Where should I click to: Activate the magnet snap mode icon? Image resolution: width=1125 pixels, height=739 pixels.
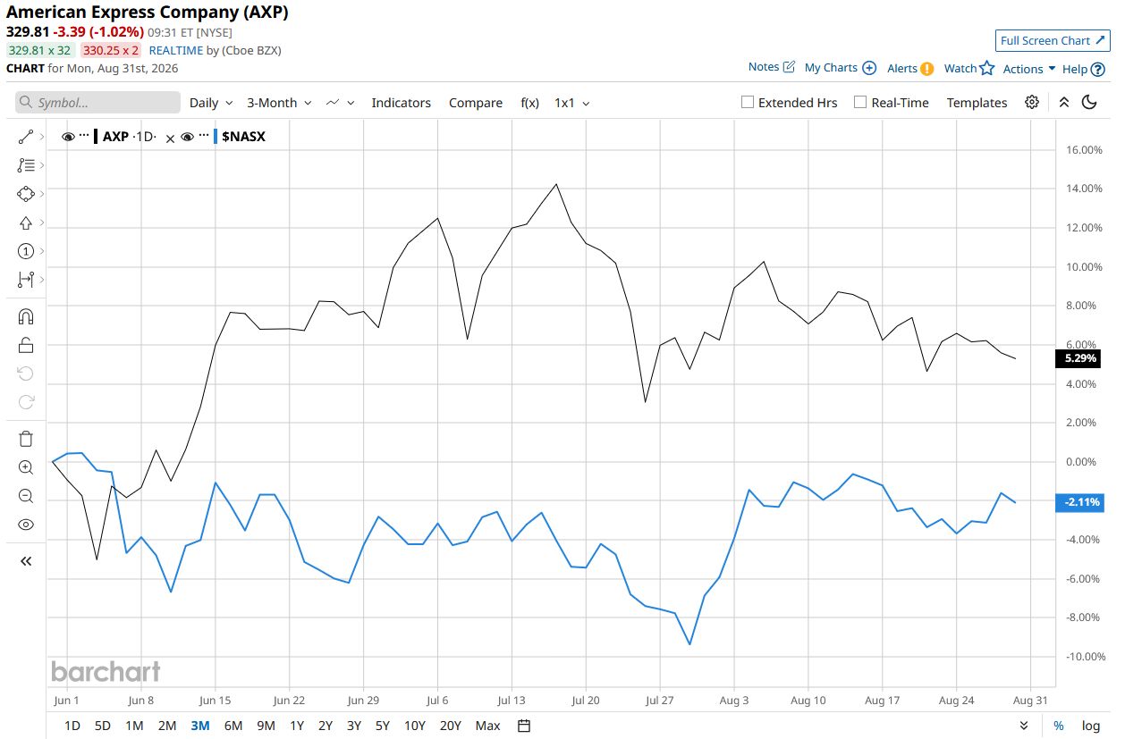point(26,316)
